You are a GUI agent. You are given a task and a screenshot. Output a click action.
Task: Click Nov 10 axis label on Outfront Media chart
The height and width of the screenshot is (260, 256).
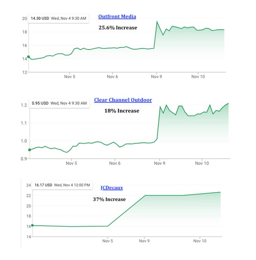198,77
